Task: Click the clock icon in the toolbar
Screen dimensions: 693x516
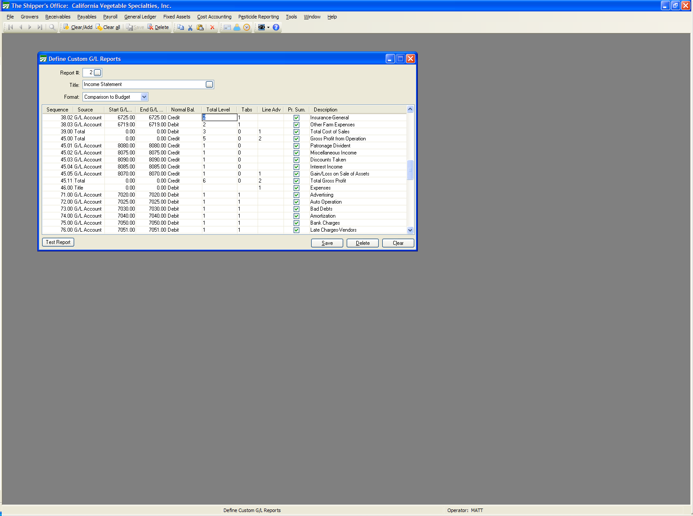Action: point(247,27)
